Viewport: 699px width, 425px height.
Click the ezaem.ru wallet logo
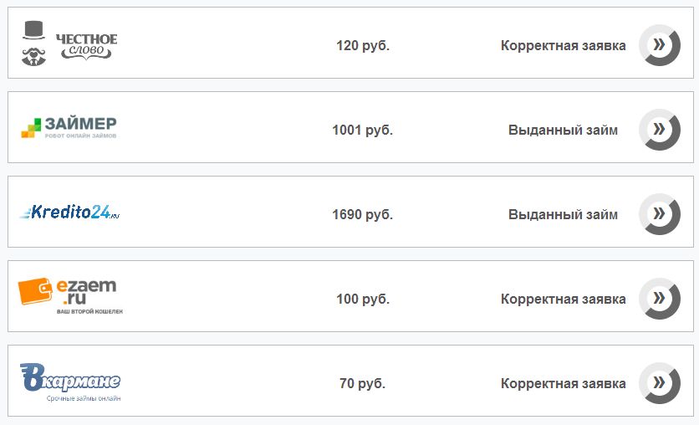[x=70, y=296]
